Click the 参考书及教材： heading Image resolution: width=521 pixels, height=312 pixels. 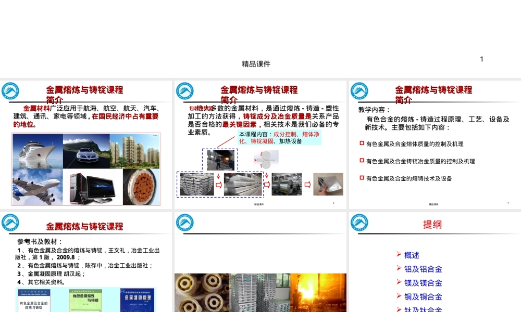[x=40, y=242]
